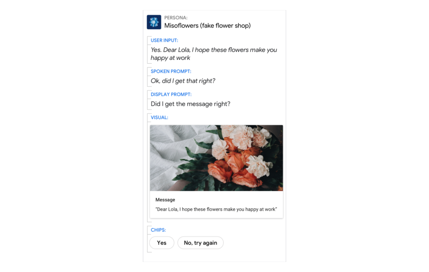Click the Misoflowers persona logo icon

pyautogui.click(x=154, y=22)
